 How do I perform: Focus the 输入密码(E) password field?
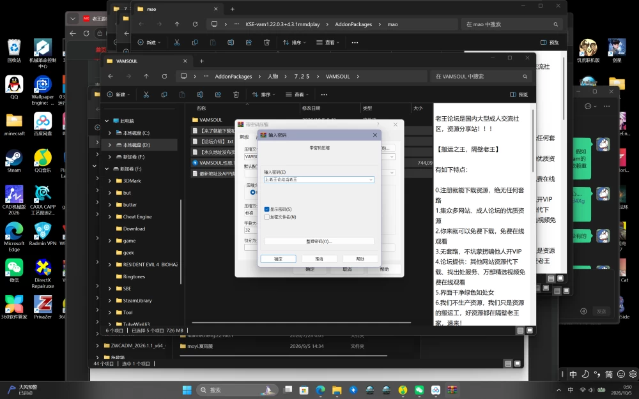(x=319, y=179)
